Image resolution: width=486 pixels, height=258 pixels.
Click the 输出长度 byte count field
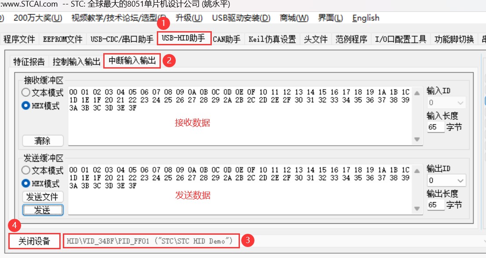tap(435, 205)
